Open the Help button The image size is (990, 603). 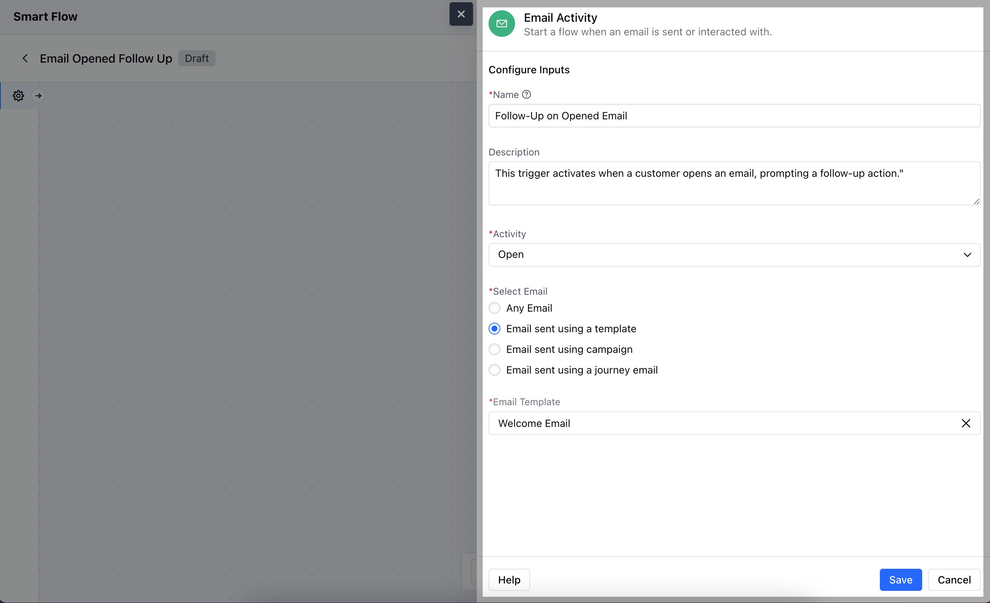click(x=509, y=580)
